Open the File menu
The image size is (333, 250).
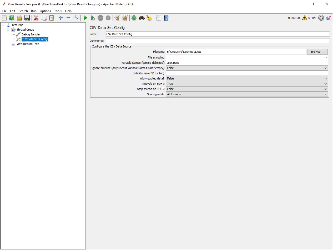(4, 11)
